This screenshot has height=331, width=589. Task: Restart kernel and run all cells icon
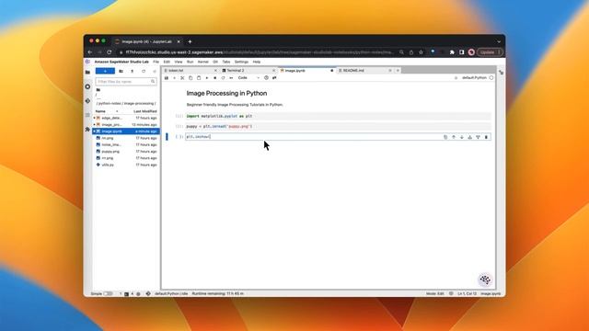pyautogui.click(x=231, y=78)
